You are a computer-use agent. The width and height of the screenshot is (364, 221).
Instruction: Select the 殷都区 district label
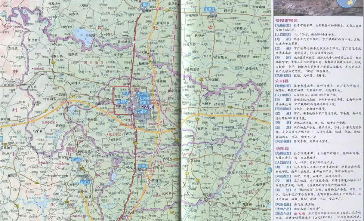coord(122,102)
